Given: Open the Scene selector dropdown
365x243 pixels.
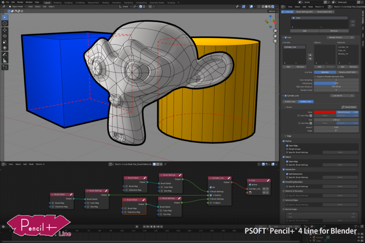Looking at the screenshot, I should click(x=301, y=2).
